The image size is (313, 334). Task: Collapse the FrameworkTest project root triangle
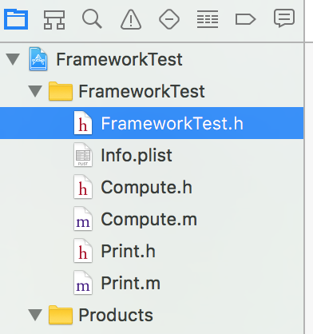pyautogui.click(x=13, y=59)
